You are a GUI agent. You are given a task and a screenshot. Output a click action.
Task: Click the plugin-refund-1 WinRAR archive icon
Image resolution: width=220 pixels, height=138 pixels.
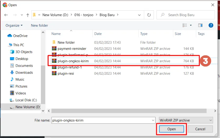coord(54,67)
